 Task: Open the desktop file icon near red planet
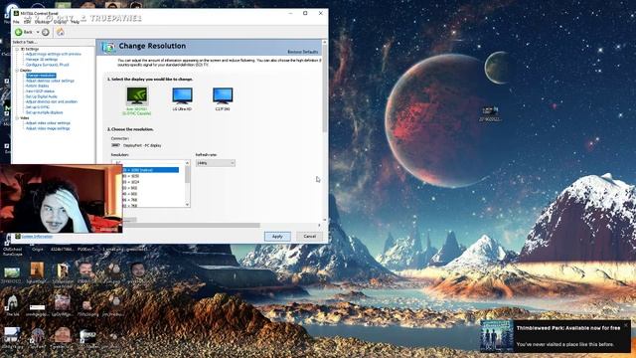click(x=490, y=113)
